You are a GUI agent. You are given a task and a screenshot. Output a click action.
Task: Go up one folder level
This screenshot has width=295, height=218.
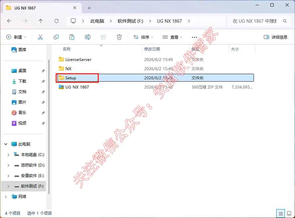(41, 21)
